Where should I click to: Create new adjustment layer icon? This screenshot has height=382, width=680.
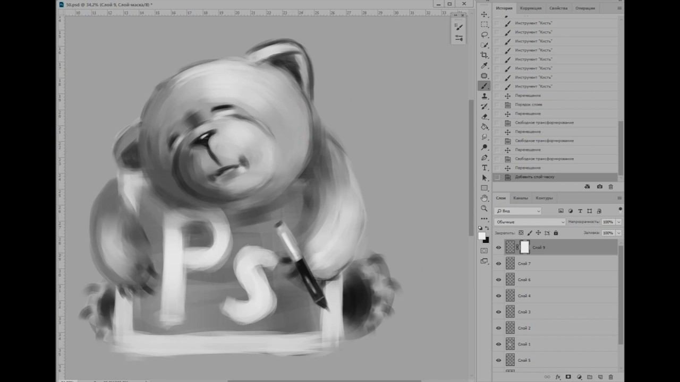coord(579,377)
